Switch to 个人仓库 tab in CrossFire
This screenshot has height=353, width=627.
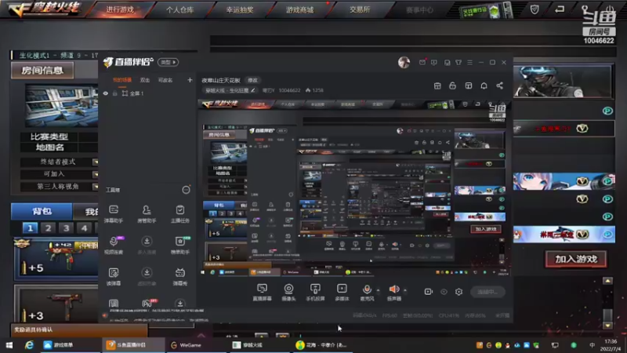pos(180,9)
